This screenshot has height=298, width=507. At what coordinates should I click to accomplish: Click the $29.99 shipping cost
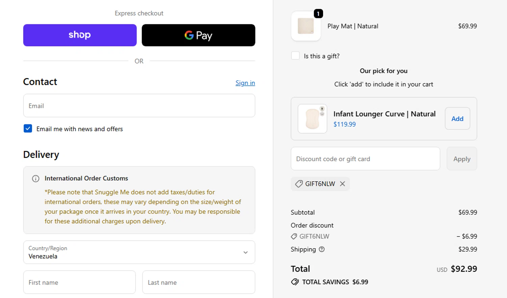coord(468,249)
